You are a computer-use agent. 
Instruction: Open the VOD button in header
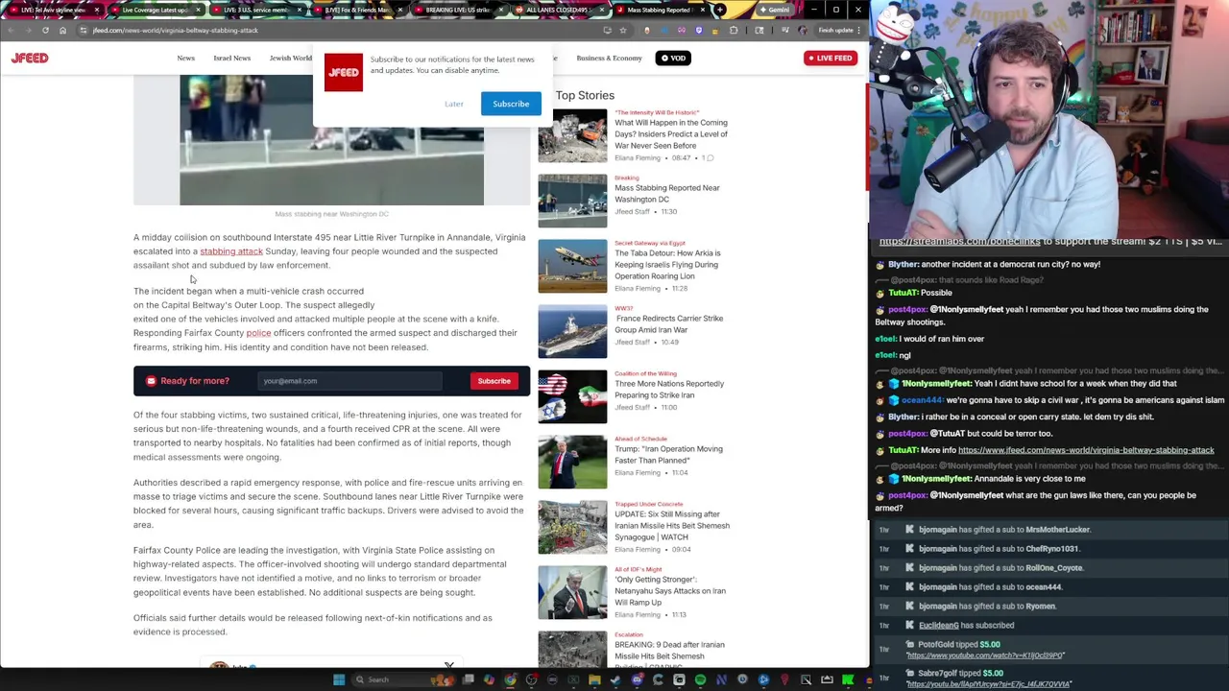click(673, 59)
